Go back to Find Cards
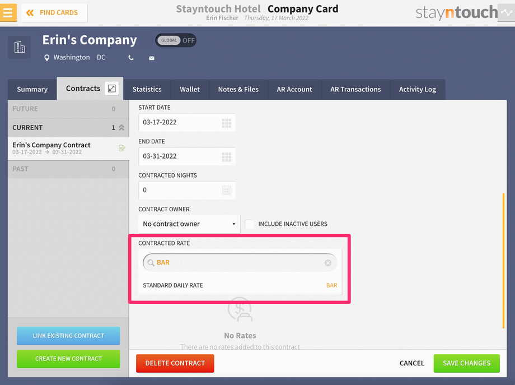515x385 pixels. pyautogui.click(x=54, y=13)
